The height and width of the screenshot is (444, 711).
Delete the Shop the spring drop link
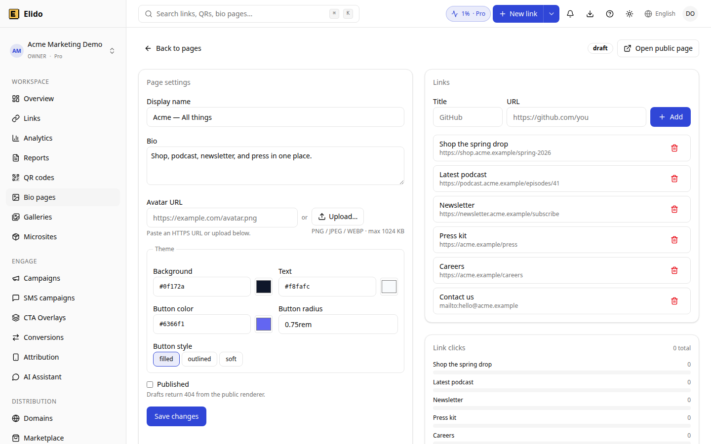(x=674, y=148)
